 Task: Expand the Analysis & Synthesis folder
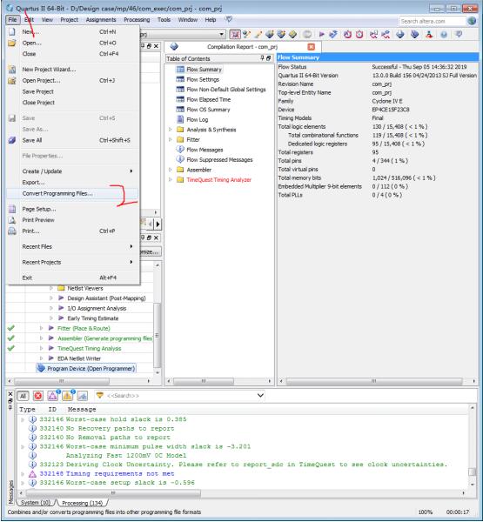(x=171, y=129)
